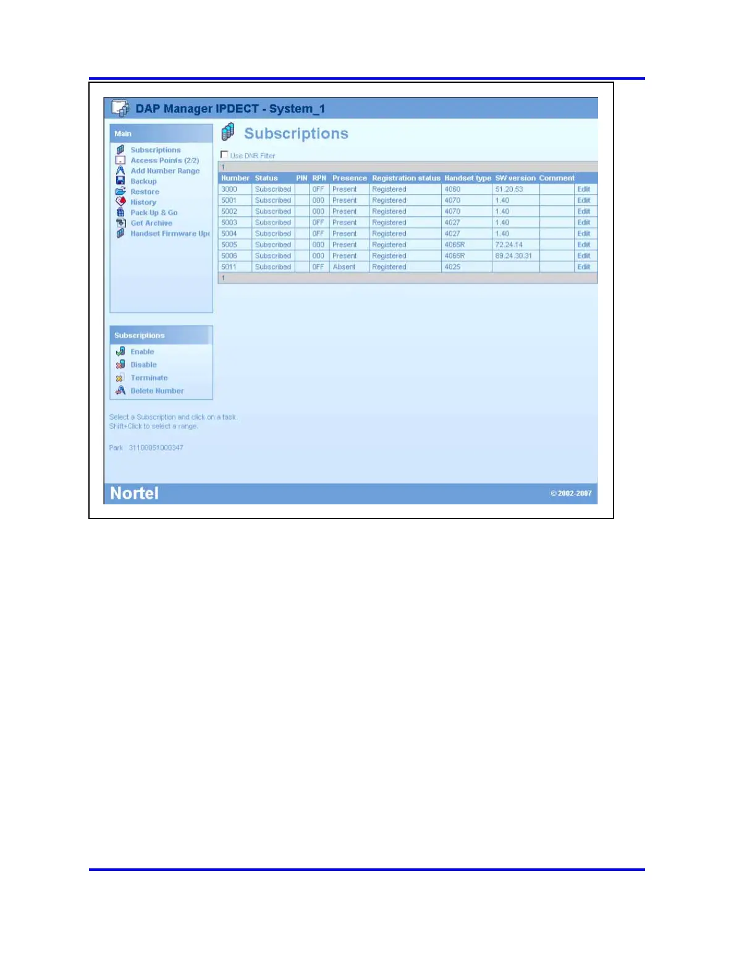
Task: Click the DAP Manager title bar icon
Action: (120, 108)
